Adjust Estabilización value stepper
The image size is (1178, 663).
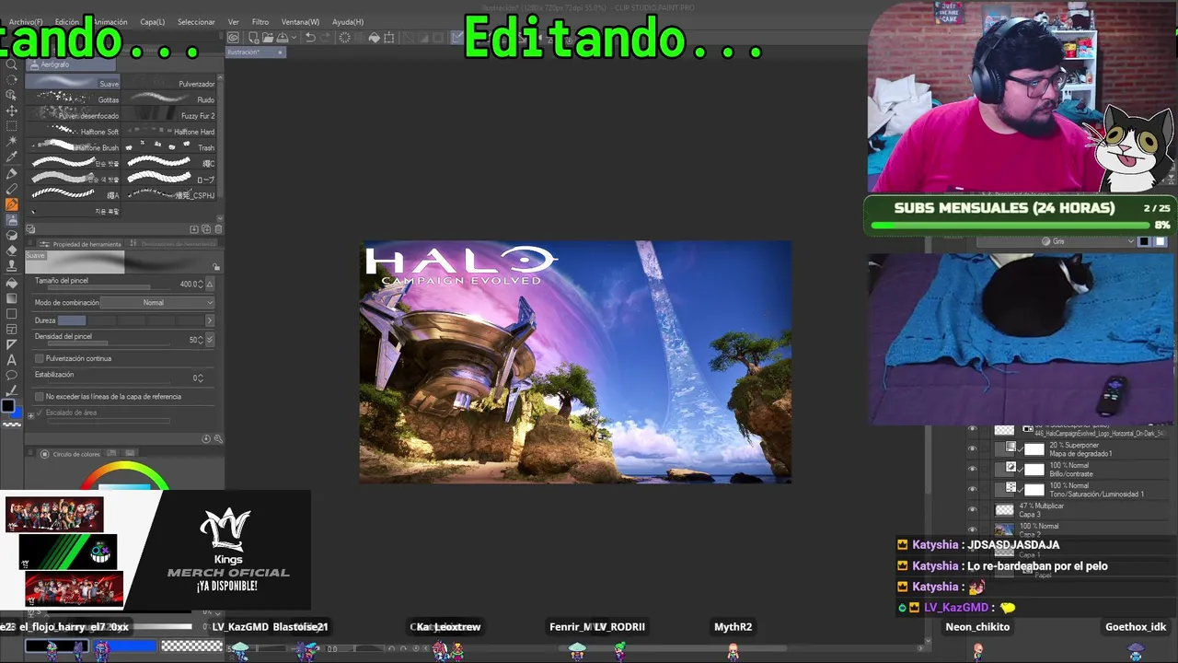click(201, 378)
